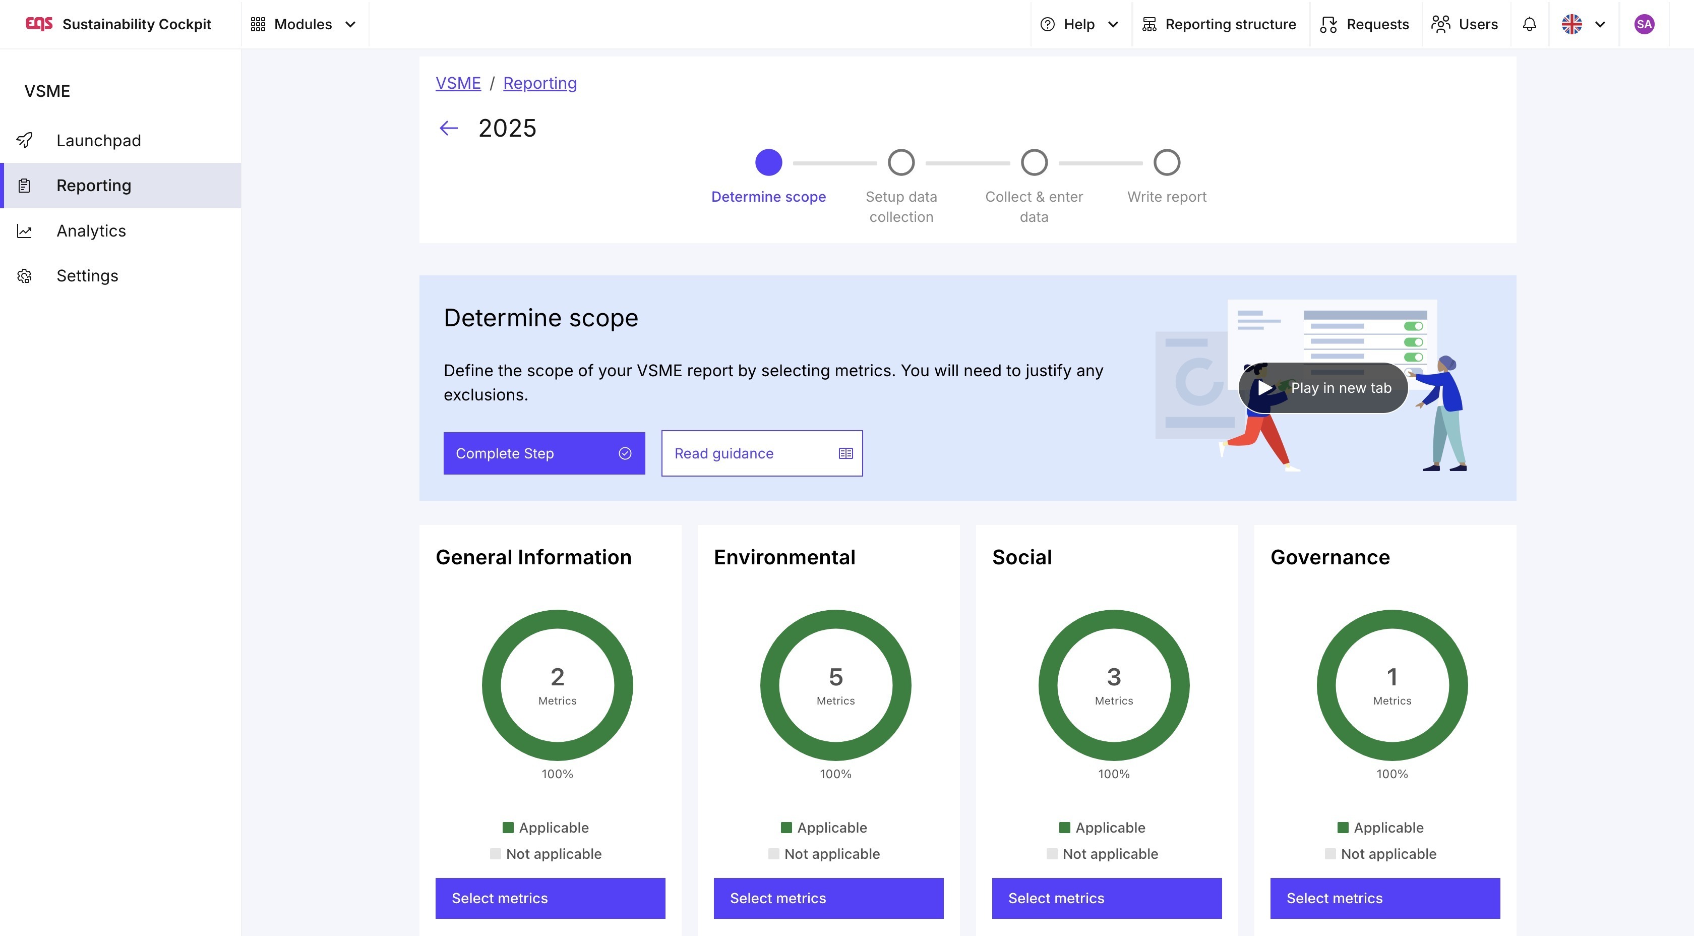Expand the Modules dropdown
Image resolution: width=1694 pixels, height=936 pixels.
304,24
